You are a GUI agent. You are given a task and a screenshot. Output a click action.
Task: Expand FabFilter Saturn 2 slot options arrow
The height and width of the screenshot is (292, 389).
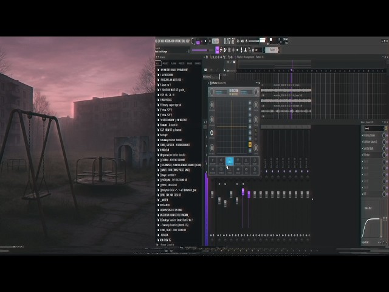point(362,142)
